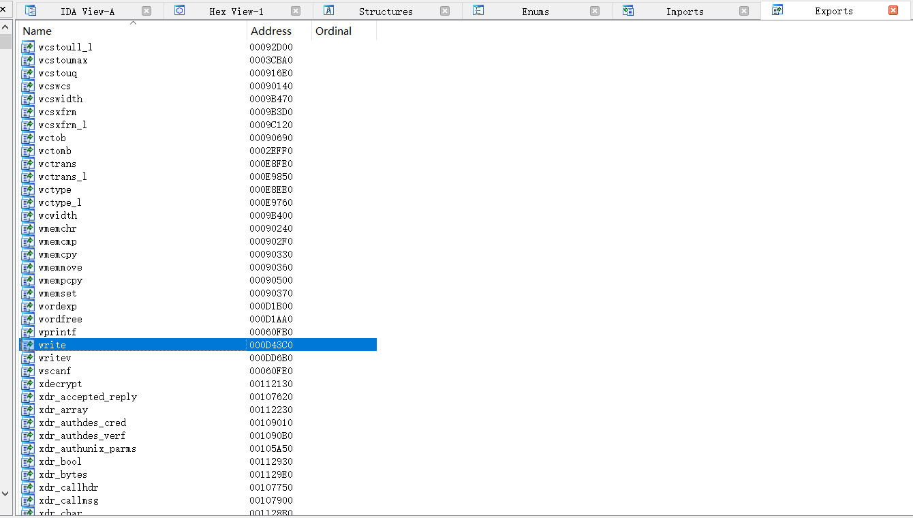Sort exports by Address column header
The height and width of the screenshot is (518, 913).
coord(279,31)
